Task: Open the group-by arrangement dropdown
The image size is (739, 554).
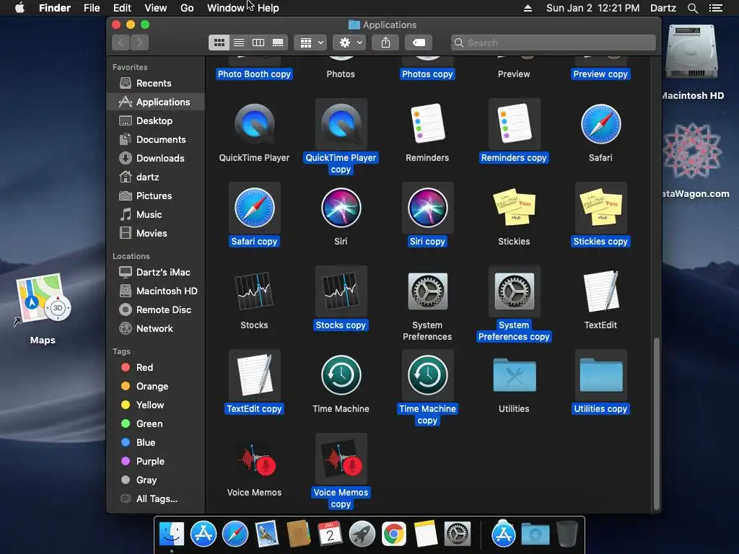Action: pyautogui.click(x=310, y=43)
